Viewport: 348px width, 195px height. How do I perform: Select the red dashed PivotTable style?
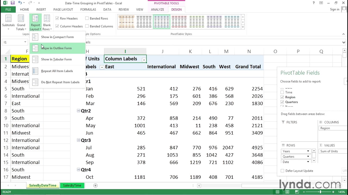pyautogui.click(x=179, y=22)
